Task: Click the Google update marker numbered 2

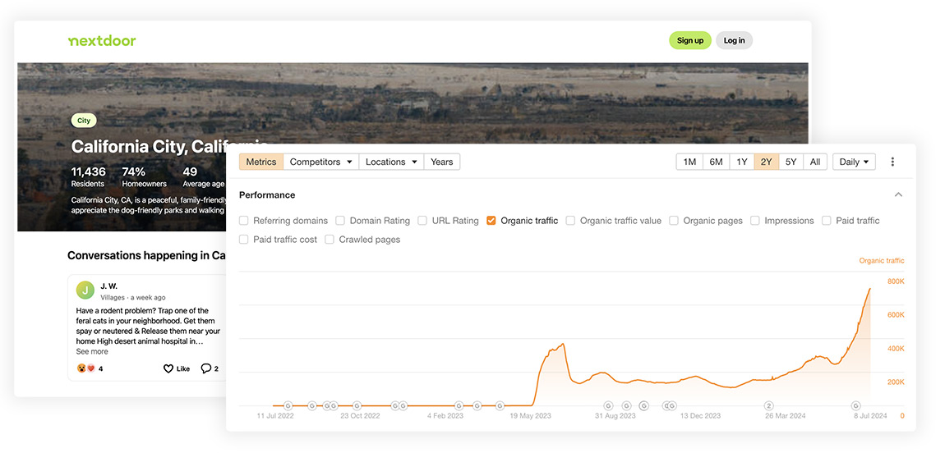Action: tap(769, 405)
